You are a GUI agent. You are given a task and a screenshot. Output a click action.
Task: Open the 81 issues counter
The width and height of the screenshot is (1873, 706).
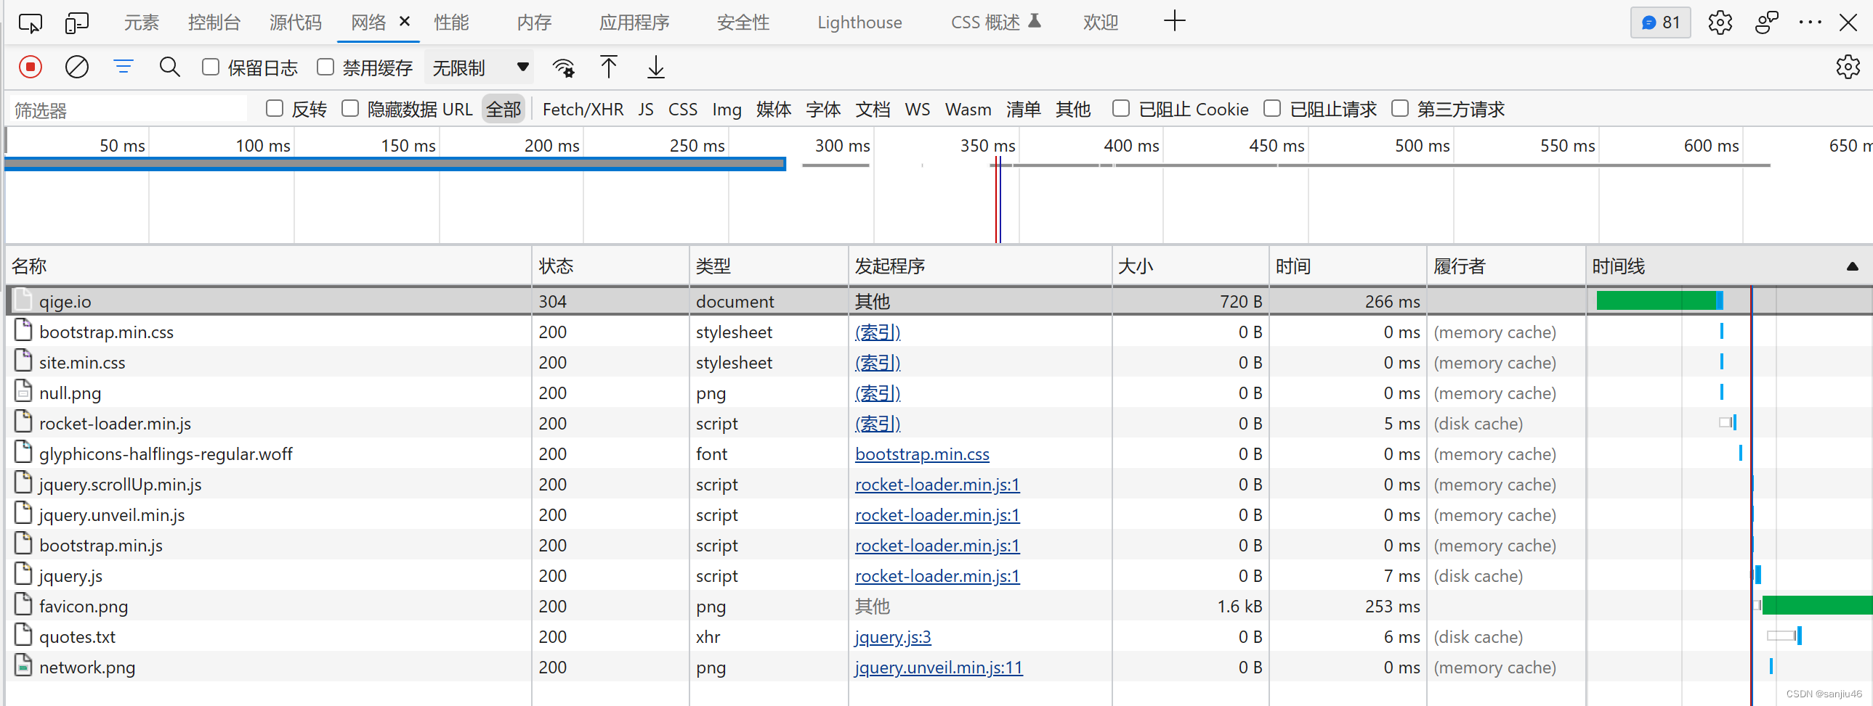(1661, 22)
